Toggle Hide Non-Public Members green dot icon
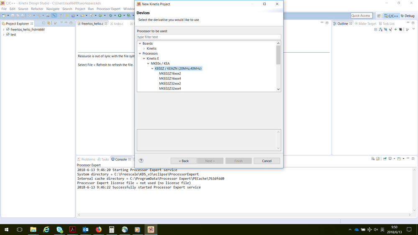The height and width of the screenshot is (235, 418). point(395,29)
